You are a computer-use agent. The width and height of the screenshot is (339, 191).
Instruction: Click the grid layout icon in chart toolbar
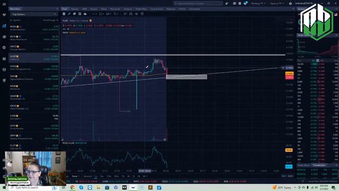point(80,14)
